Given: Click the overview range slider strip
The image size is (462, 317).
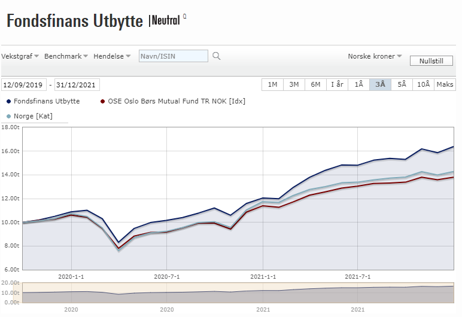Looking at the screenshot, I should [238, 292].
